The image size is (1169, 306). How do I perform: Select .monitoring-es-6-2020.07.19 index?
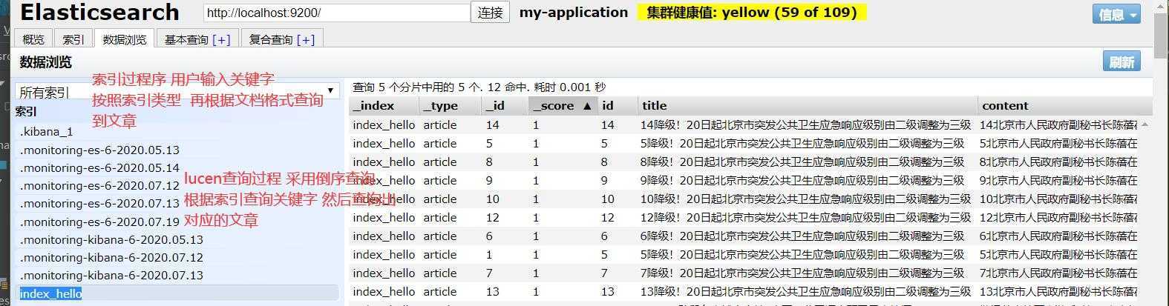[177, 222]
